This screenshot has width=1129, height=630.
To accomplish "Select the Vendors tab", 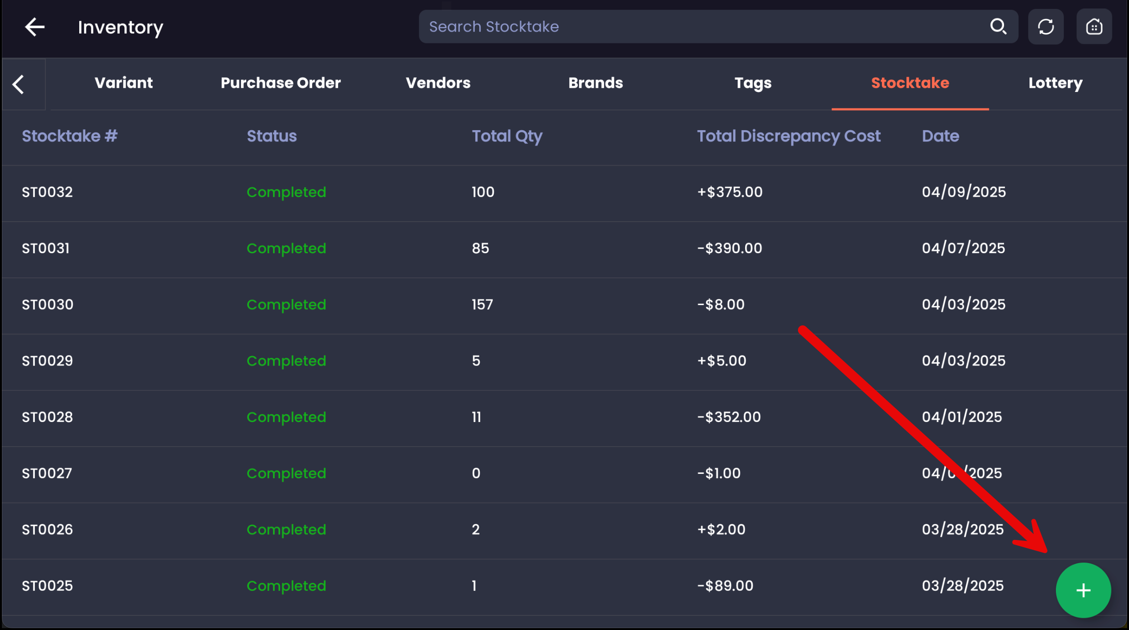I will (438, 83).
